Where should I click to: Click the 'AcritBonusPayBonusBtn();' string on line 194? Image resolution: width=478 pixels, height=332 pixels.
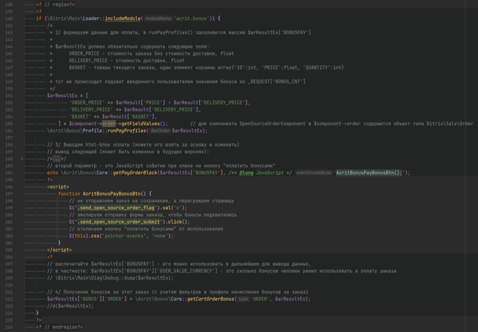pyautogui.click(x=369, y=173)
